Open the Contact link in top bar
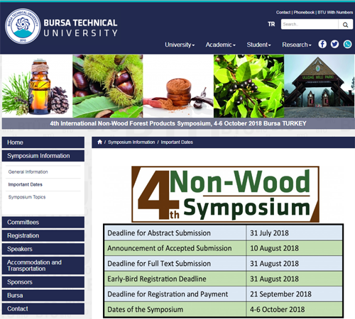355x319 pixels. tap(283, 12)
